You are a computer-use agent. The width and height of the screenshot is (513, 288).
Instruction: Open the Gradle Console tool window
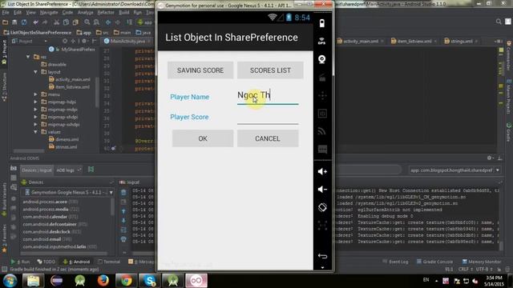[x=434, y=262]
